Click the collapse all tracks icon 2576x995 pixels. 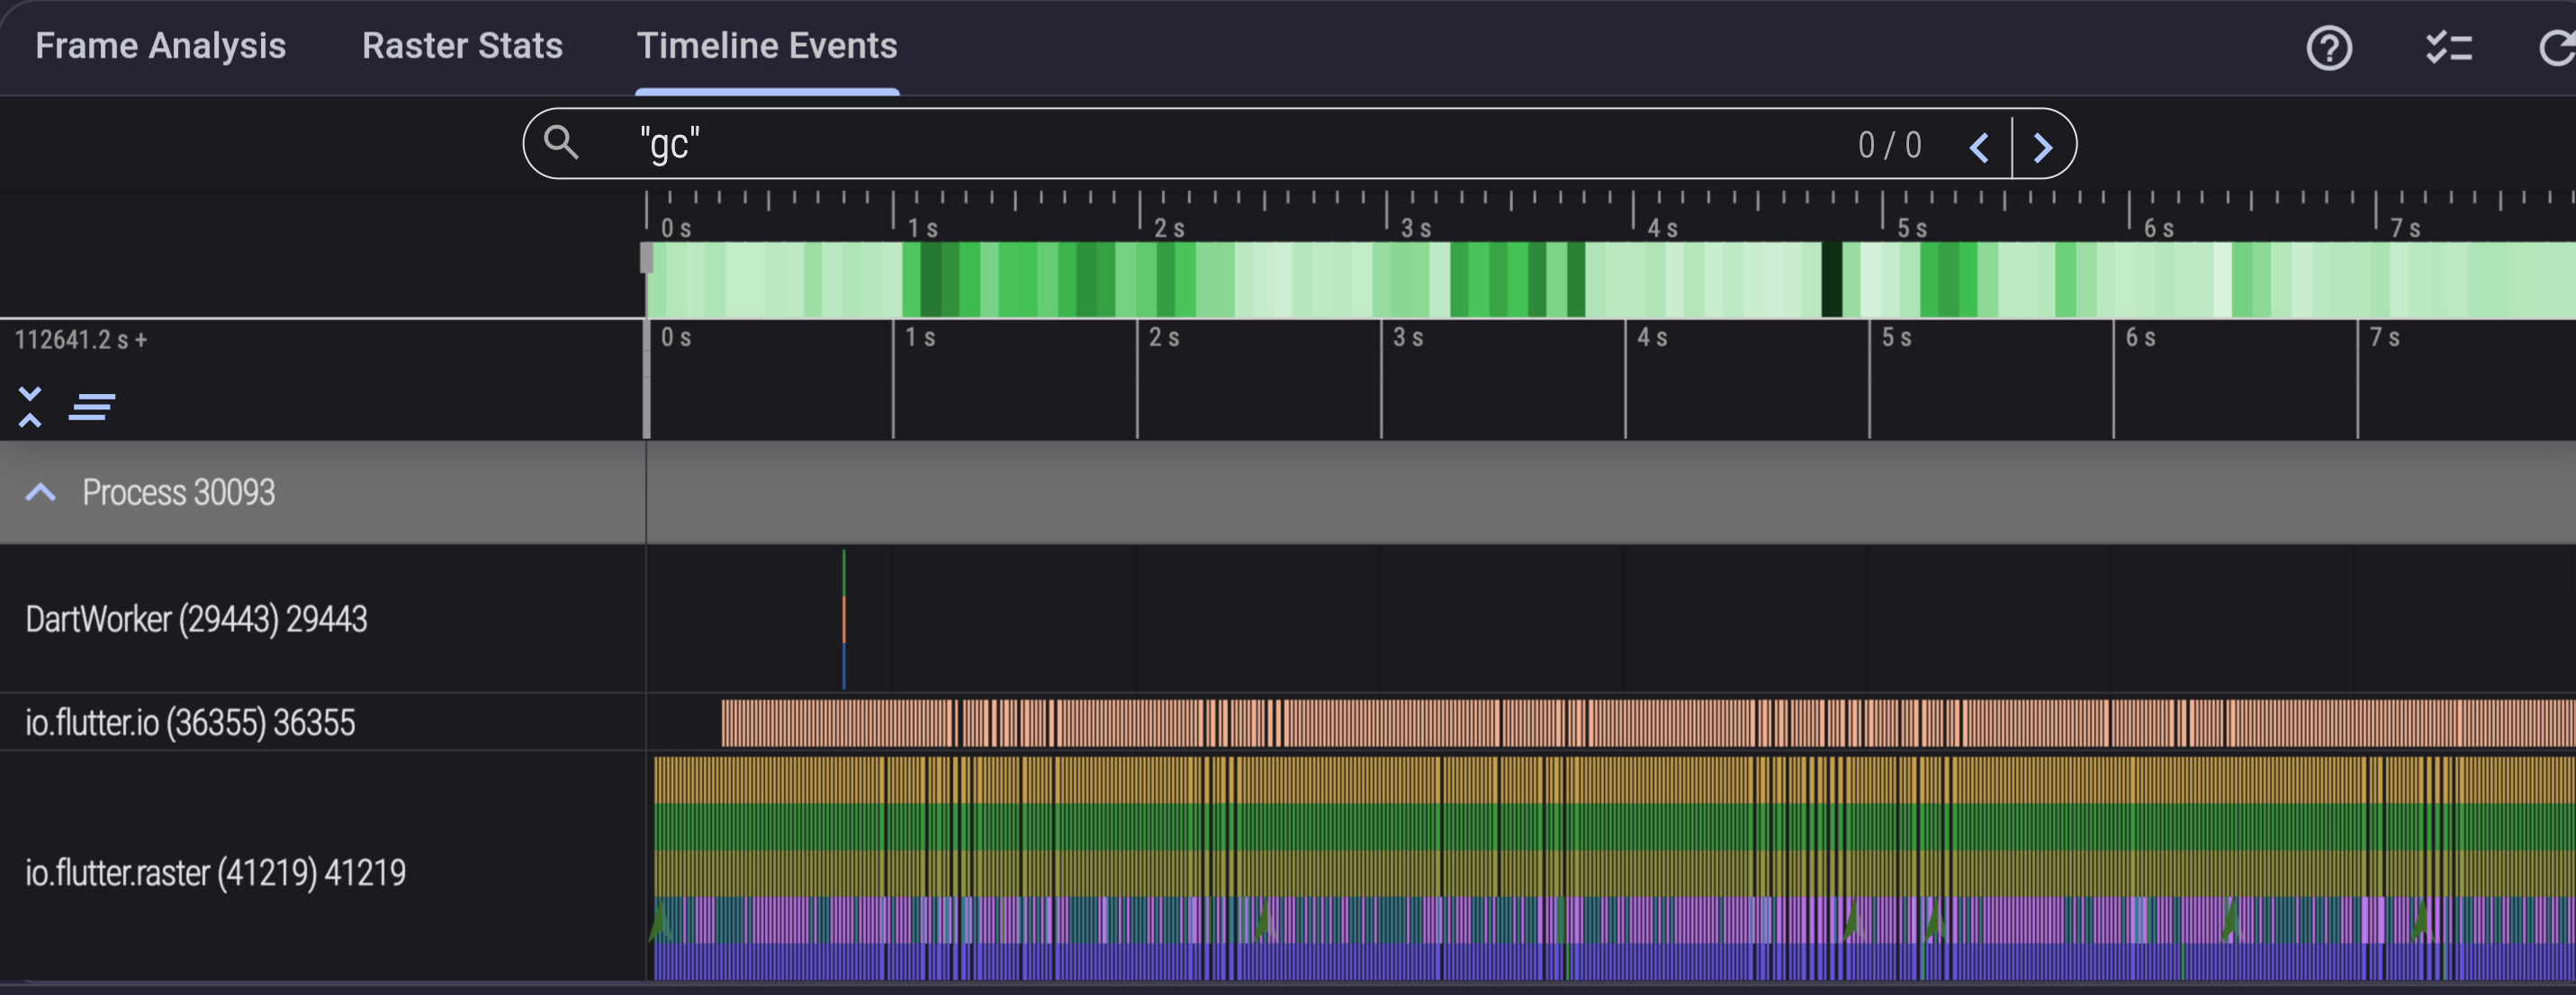pyautogui.click(x=30, y=407)
